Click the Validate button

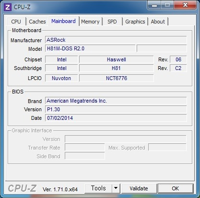coord(139,188)
